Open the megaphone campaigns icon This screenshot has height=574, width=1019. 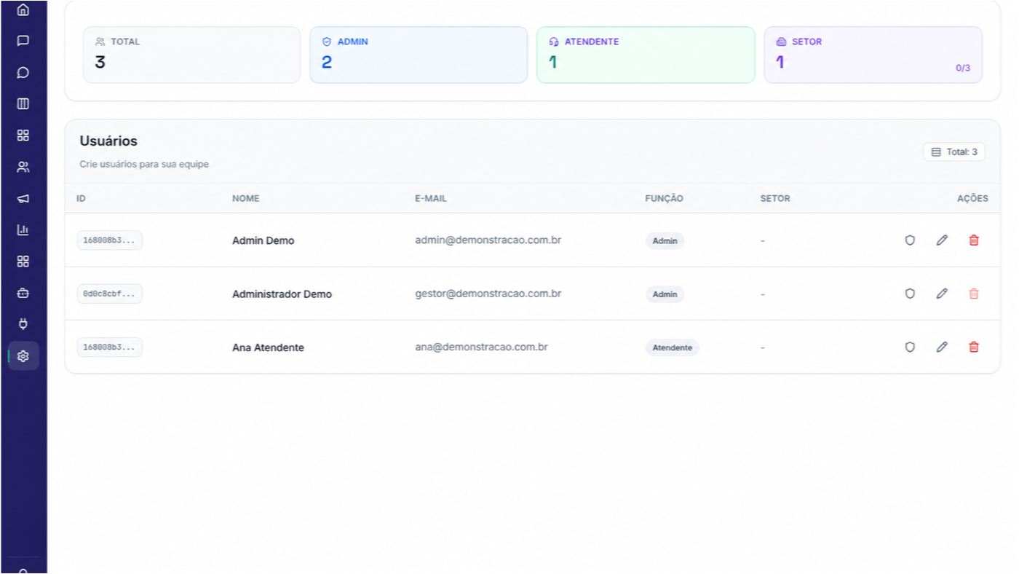point(23,198)
